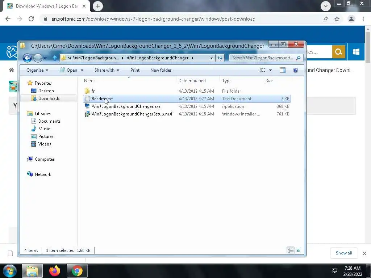371x278 pixels.
Task: Click Softonic Windows platform icon
Action: 356,52
